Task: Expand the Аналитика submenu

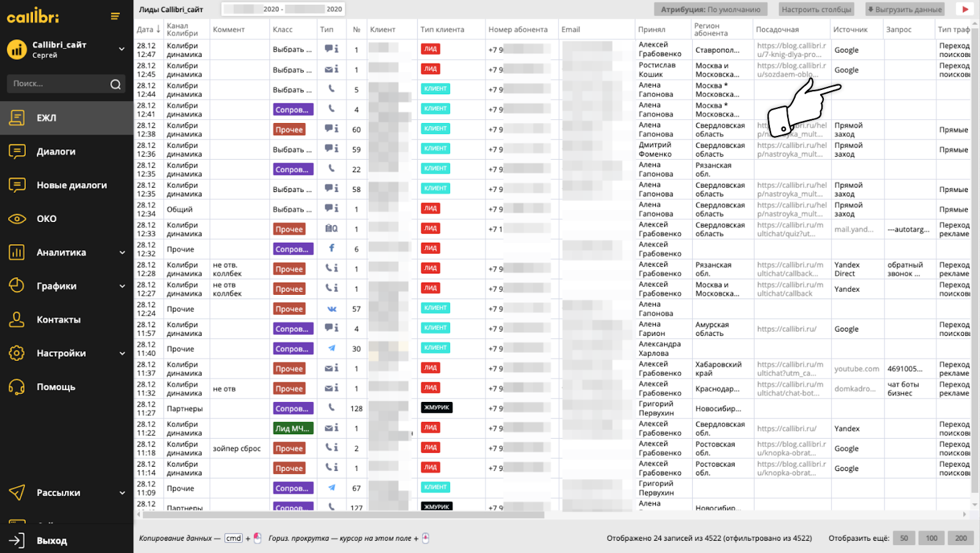Action: [122, 253]
